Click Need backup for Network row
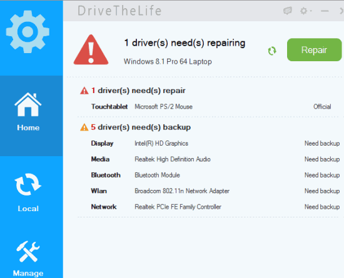This screenshot has width=344, height=278. (x=322, y=207)
